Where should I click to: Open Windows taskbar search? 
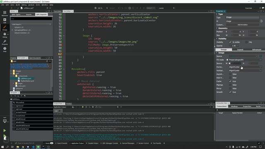[x=7, y=147]
